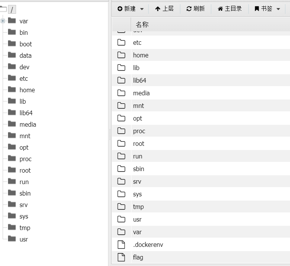Sort by the 名称 column header
This screenshot has height=266, width=290.
point(142,24)
